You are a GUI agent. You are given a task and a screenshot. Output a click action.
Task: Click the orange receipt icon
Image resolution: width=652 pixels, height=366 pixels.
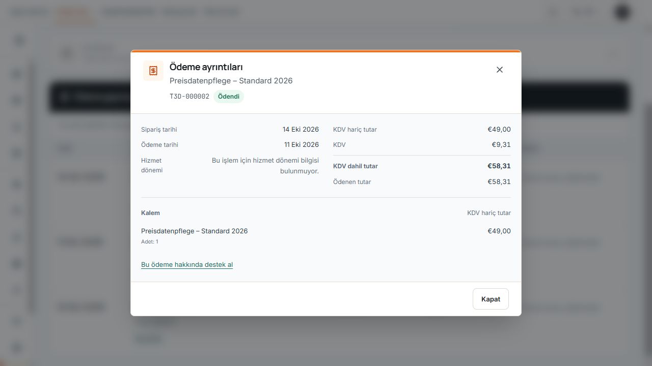tap(153, 71)
